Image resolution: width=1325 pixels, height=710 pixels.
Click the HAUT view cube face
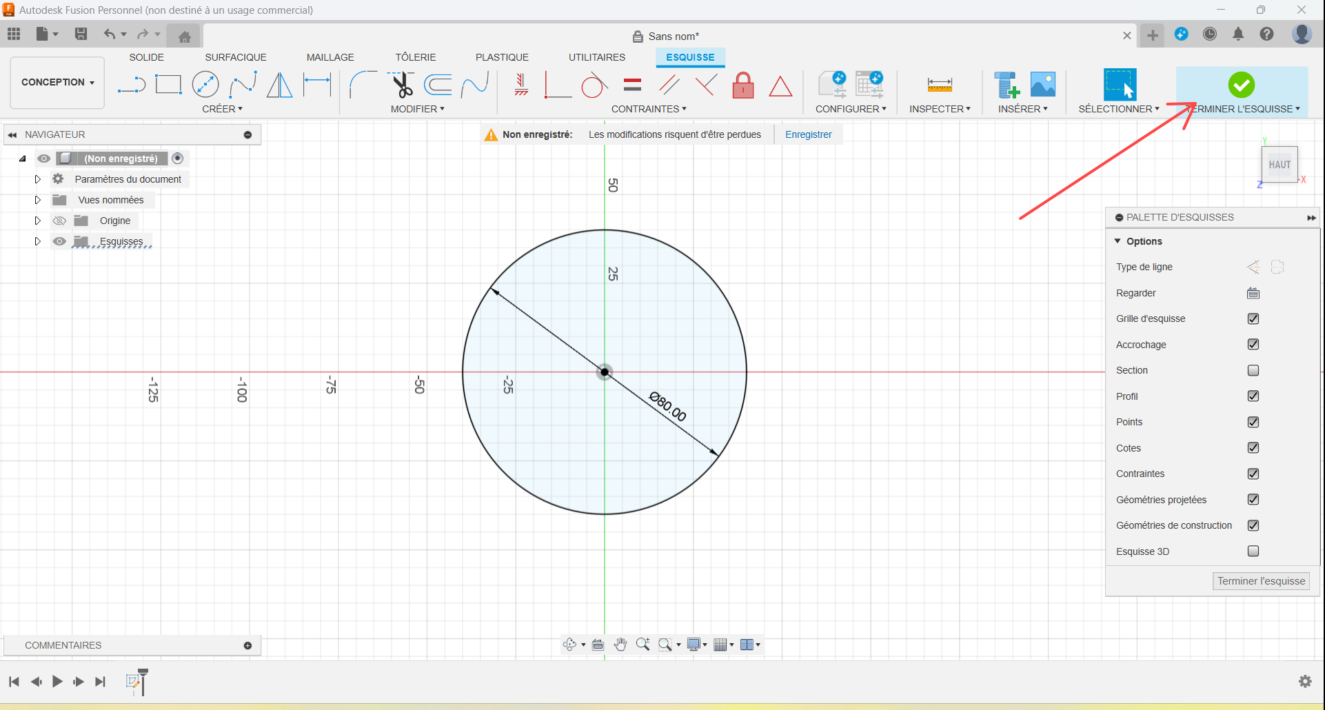click(x=1280, y=164)
